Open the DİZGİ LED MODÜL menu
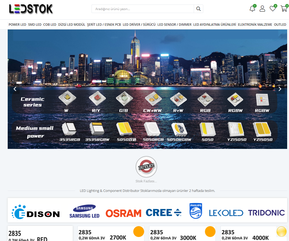The image size is (289, 241). coord(72,24)
